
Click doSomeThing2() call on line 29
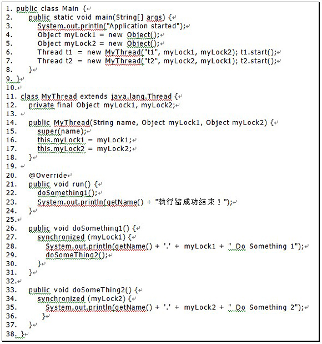pyautogui.click(x=77, y=255)
